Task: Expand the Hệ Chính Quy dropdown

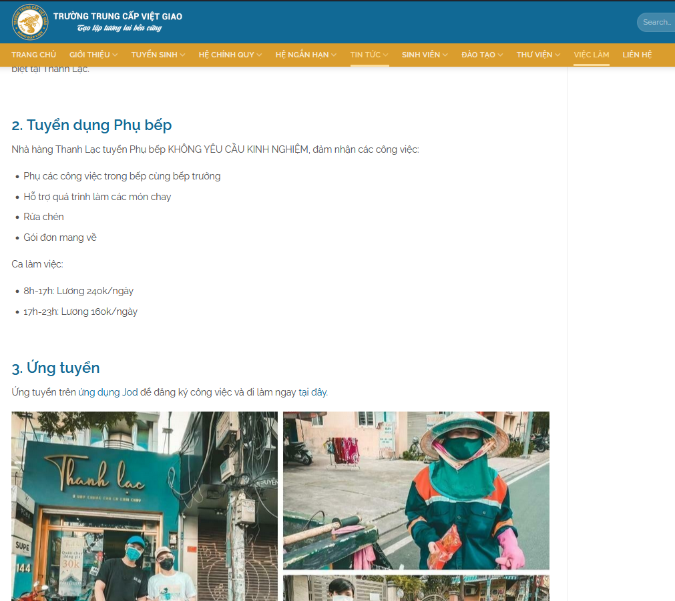Action: [x=230, y=55]
